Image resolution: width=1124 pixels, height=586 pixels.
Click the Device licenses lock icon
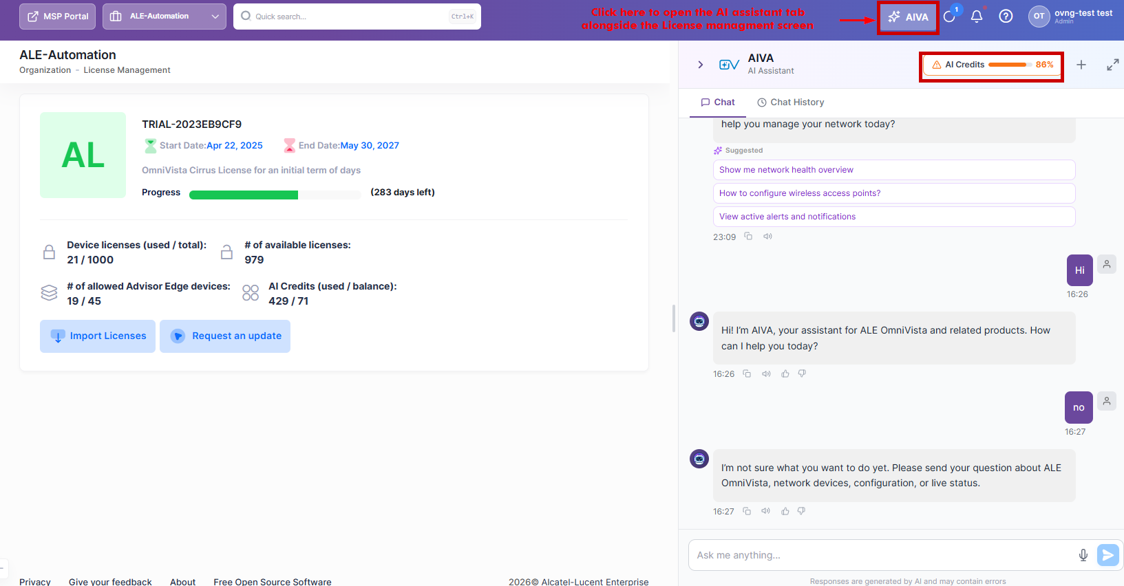(x=49, y=252)
